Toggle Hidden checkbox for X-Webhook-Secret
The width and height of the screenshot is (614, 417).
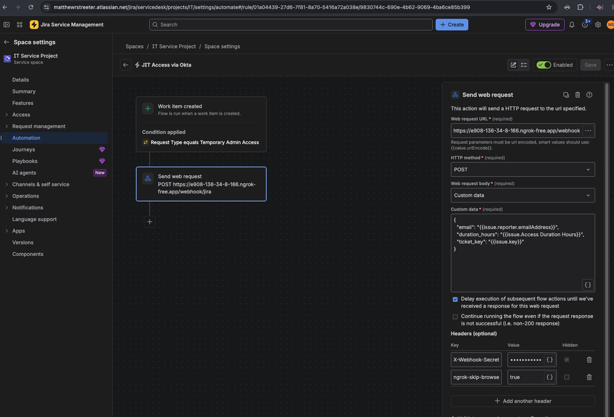[x=567, y=360]
